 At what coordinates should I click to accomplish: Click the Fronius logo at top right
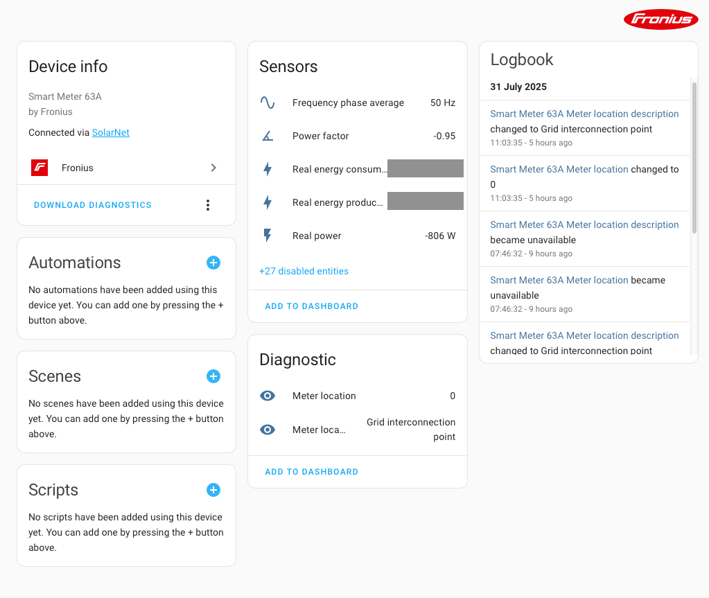(x=660, y=19)
